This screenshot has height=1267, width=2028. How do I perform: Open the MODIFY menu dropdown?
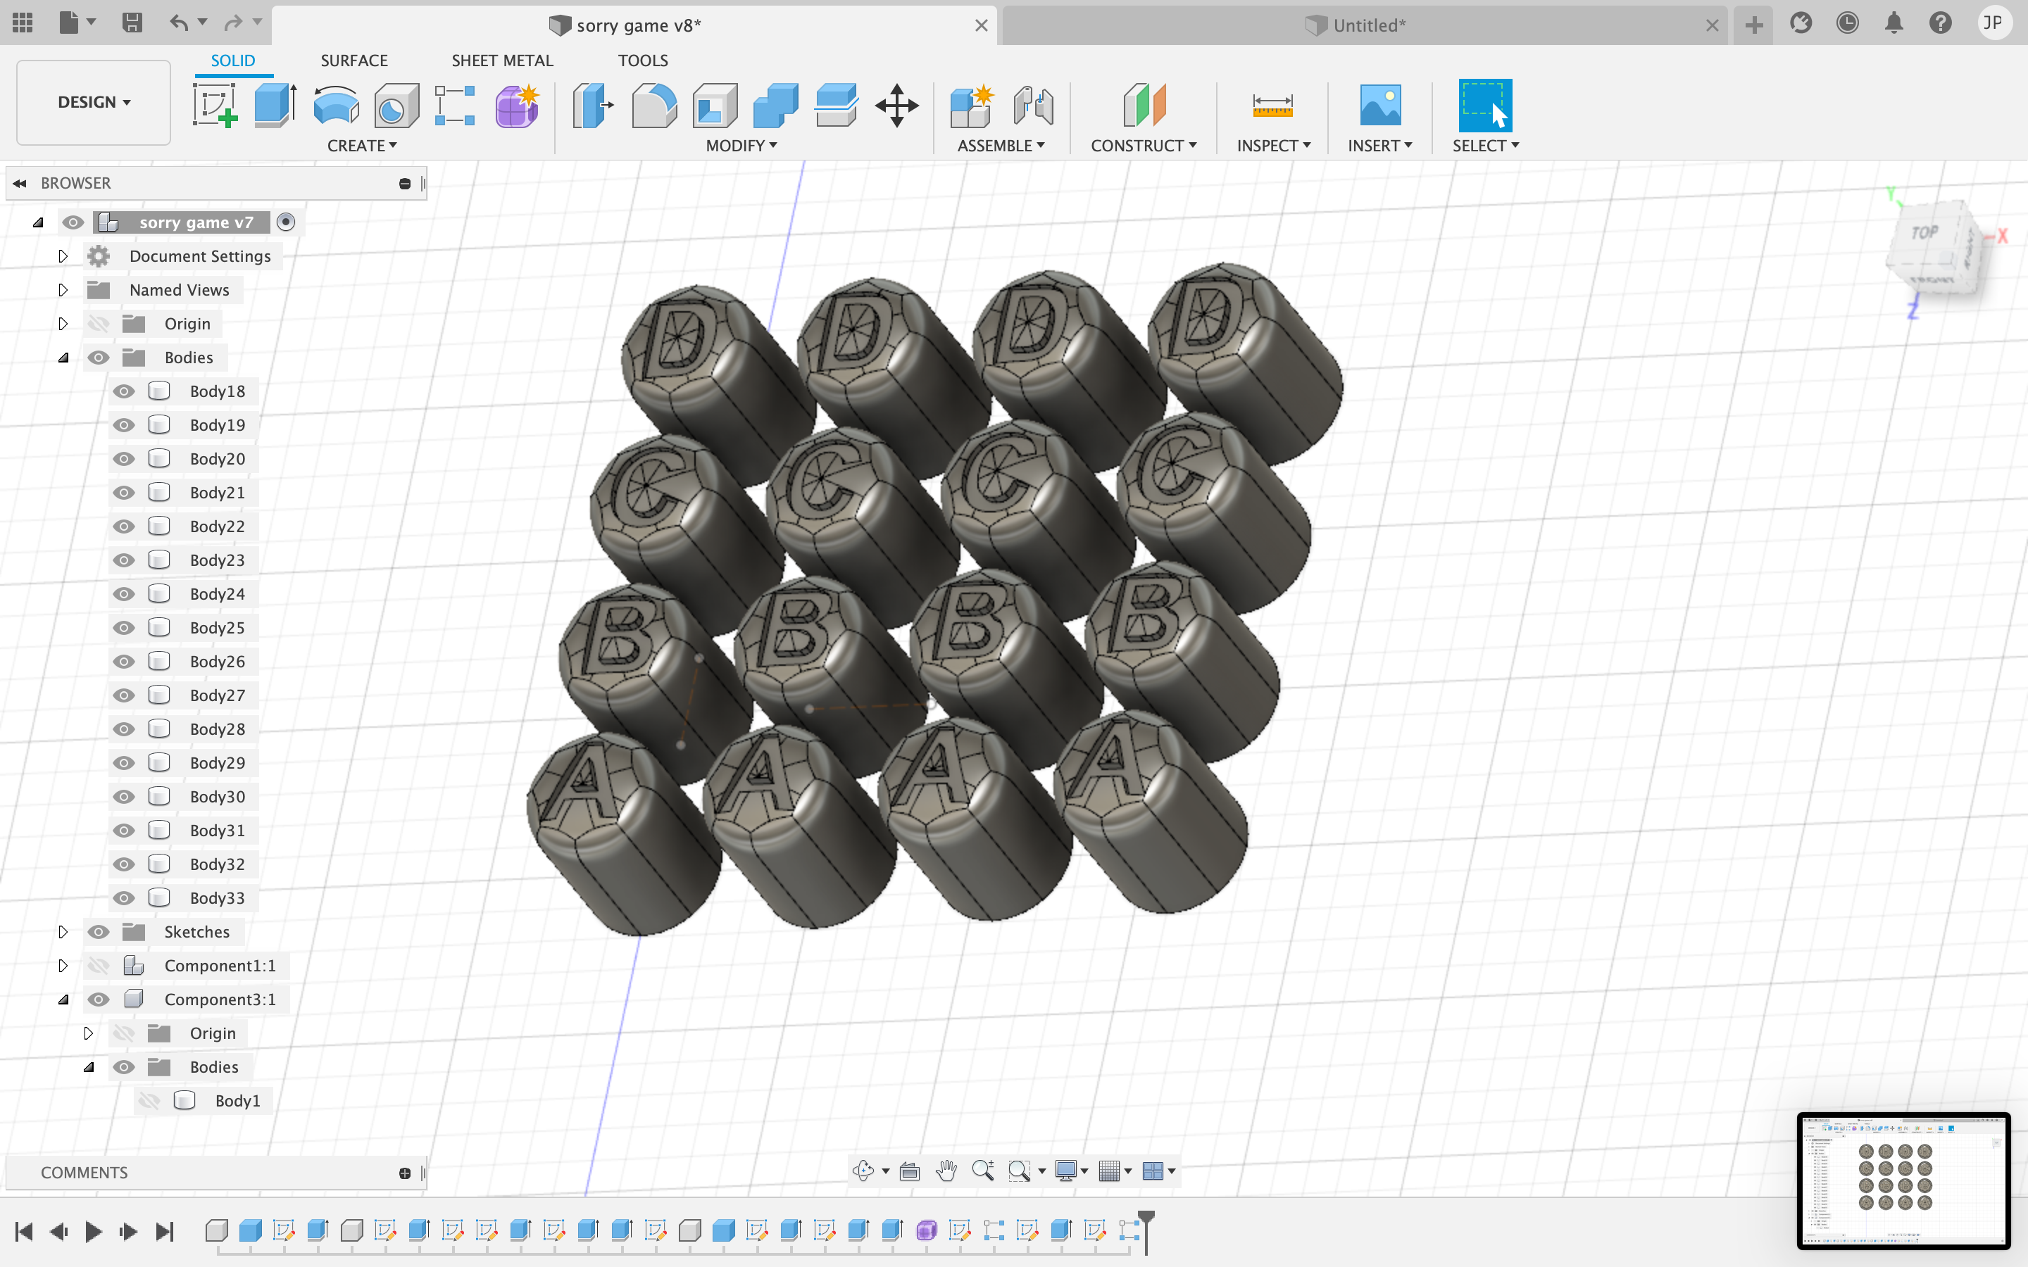point(741,146)
